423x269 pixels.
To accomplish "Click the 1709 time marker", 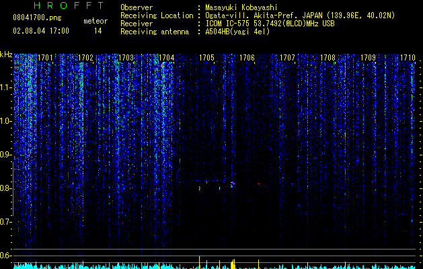I will tap(369, 58).
